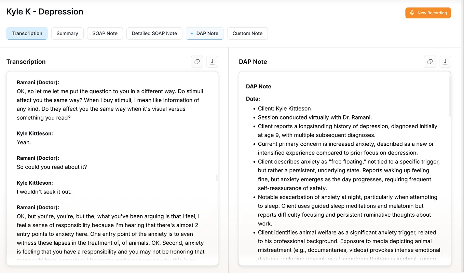Click the bullet 'Client: Kyle Kittleson'
The width and height of the screenshot is (464, 273).
click(284, 109)
